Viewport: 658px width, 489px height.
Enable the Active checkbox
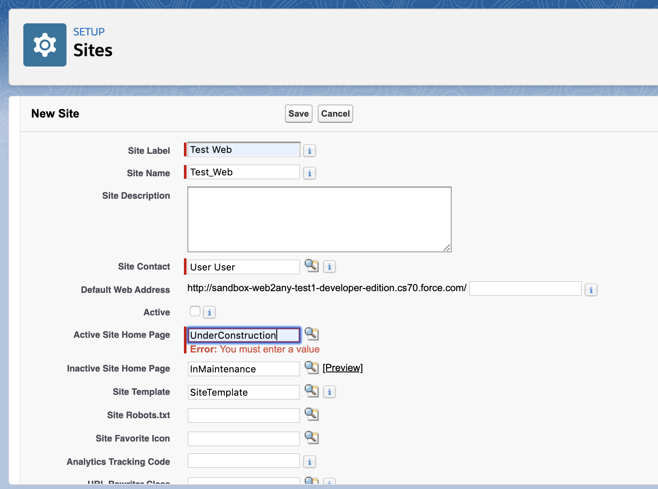[195, 311]
